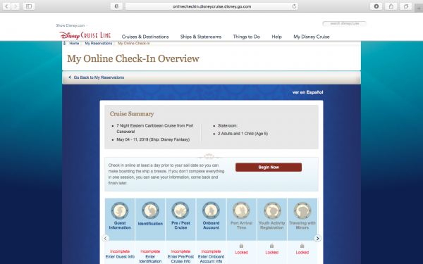The image size is (423, 264).
Task: Click lock icon under Traveling with Minors
Action: coord(302,246)
